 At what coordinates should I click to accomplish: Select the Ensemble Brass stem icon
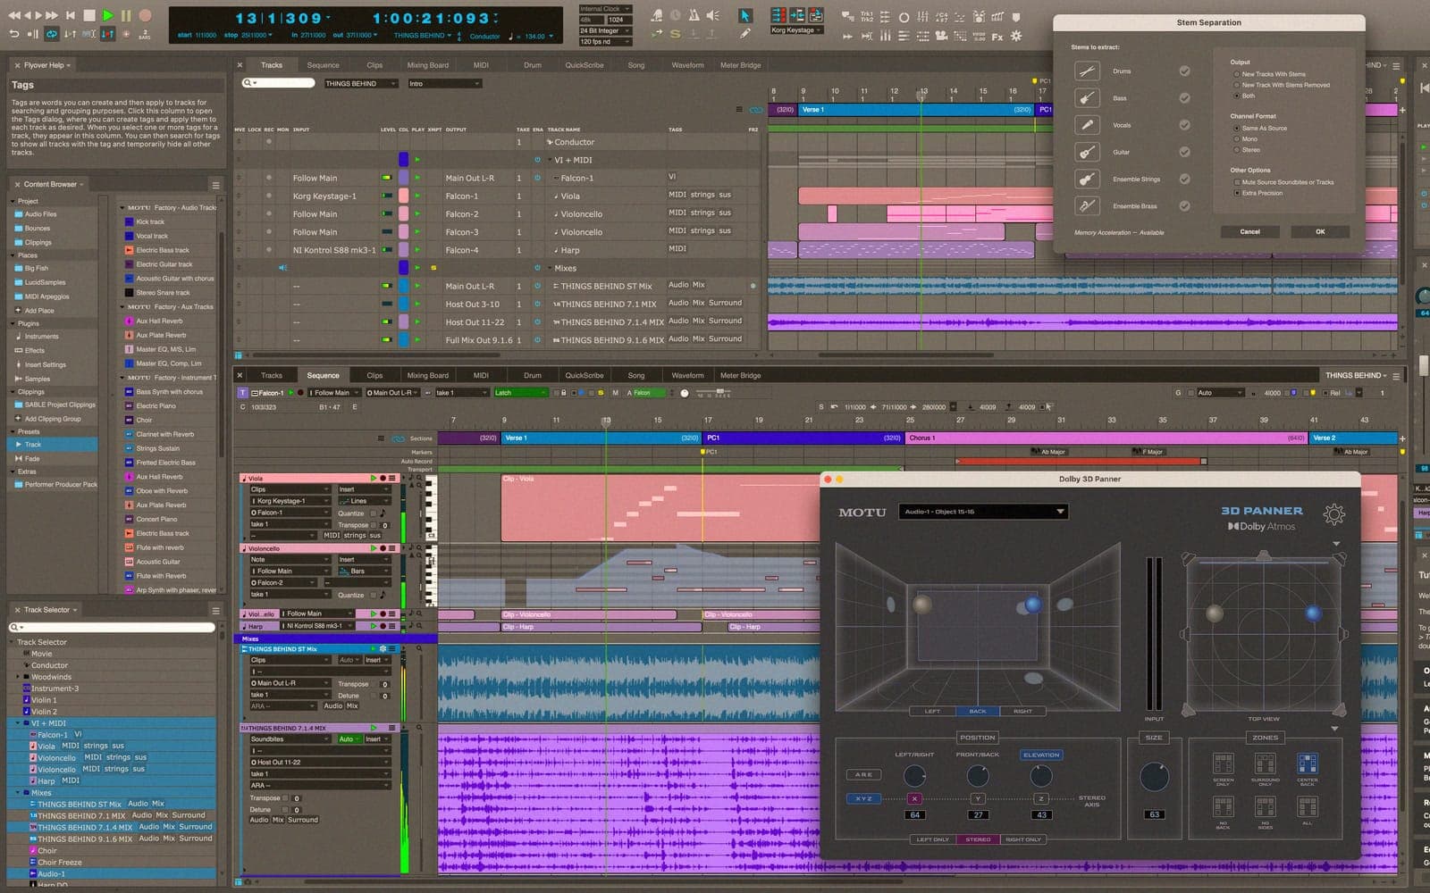click(1087, 205)
